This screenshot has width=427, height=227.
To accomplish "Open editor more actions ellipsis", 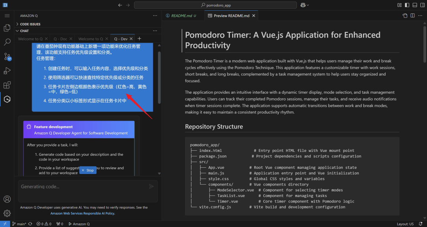I will (x=420, y=16).
